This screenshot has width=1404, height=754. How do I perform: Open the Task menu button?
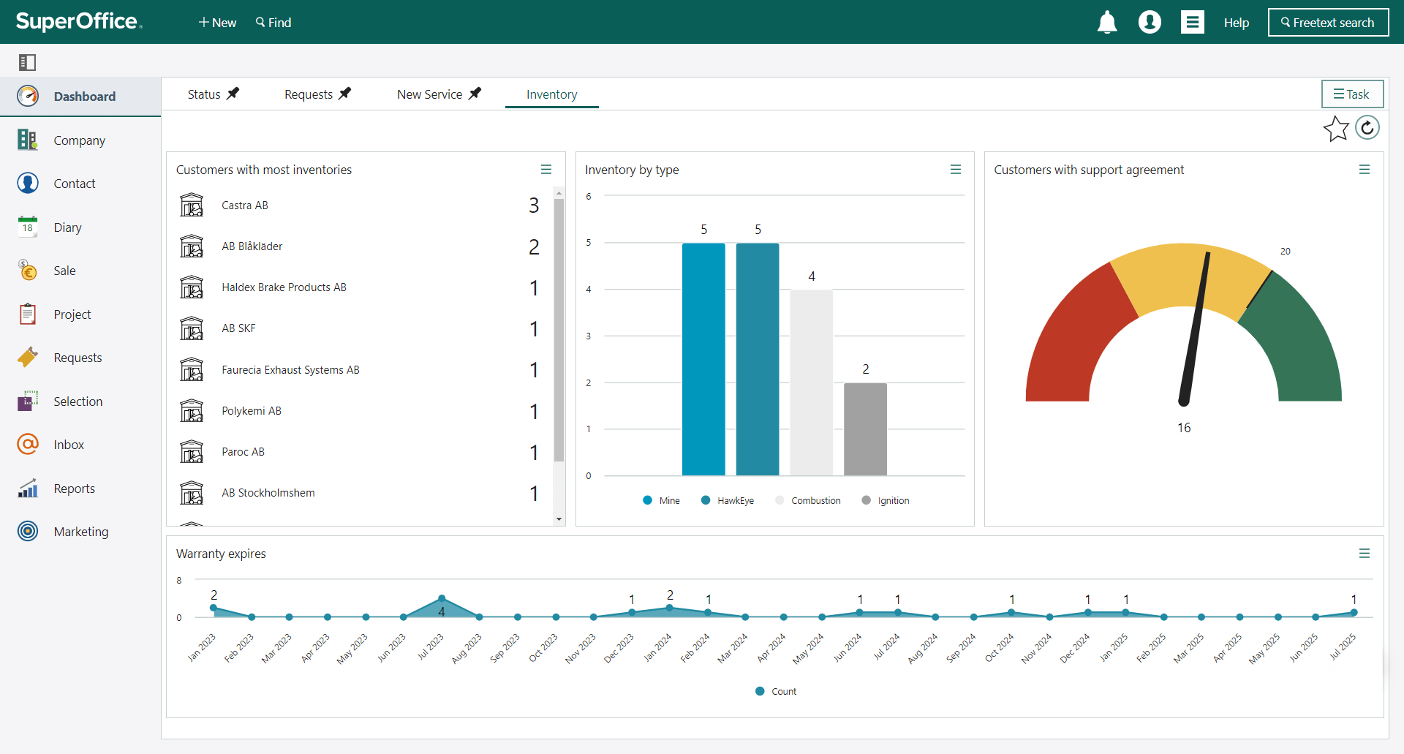(1352, 94)
